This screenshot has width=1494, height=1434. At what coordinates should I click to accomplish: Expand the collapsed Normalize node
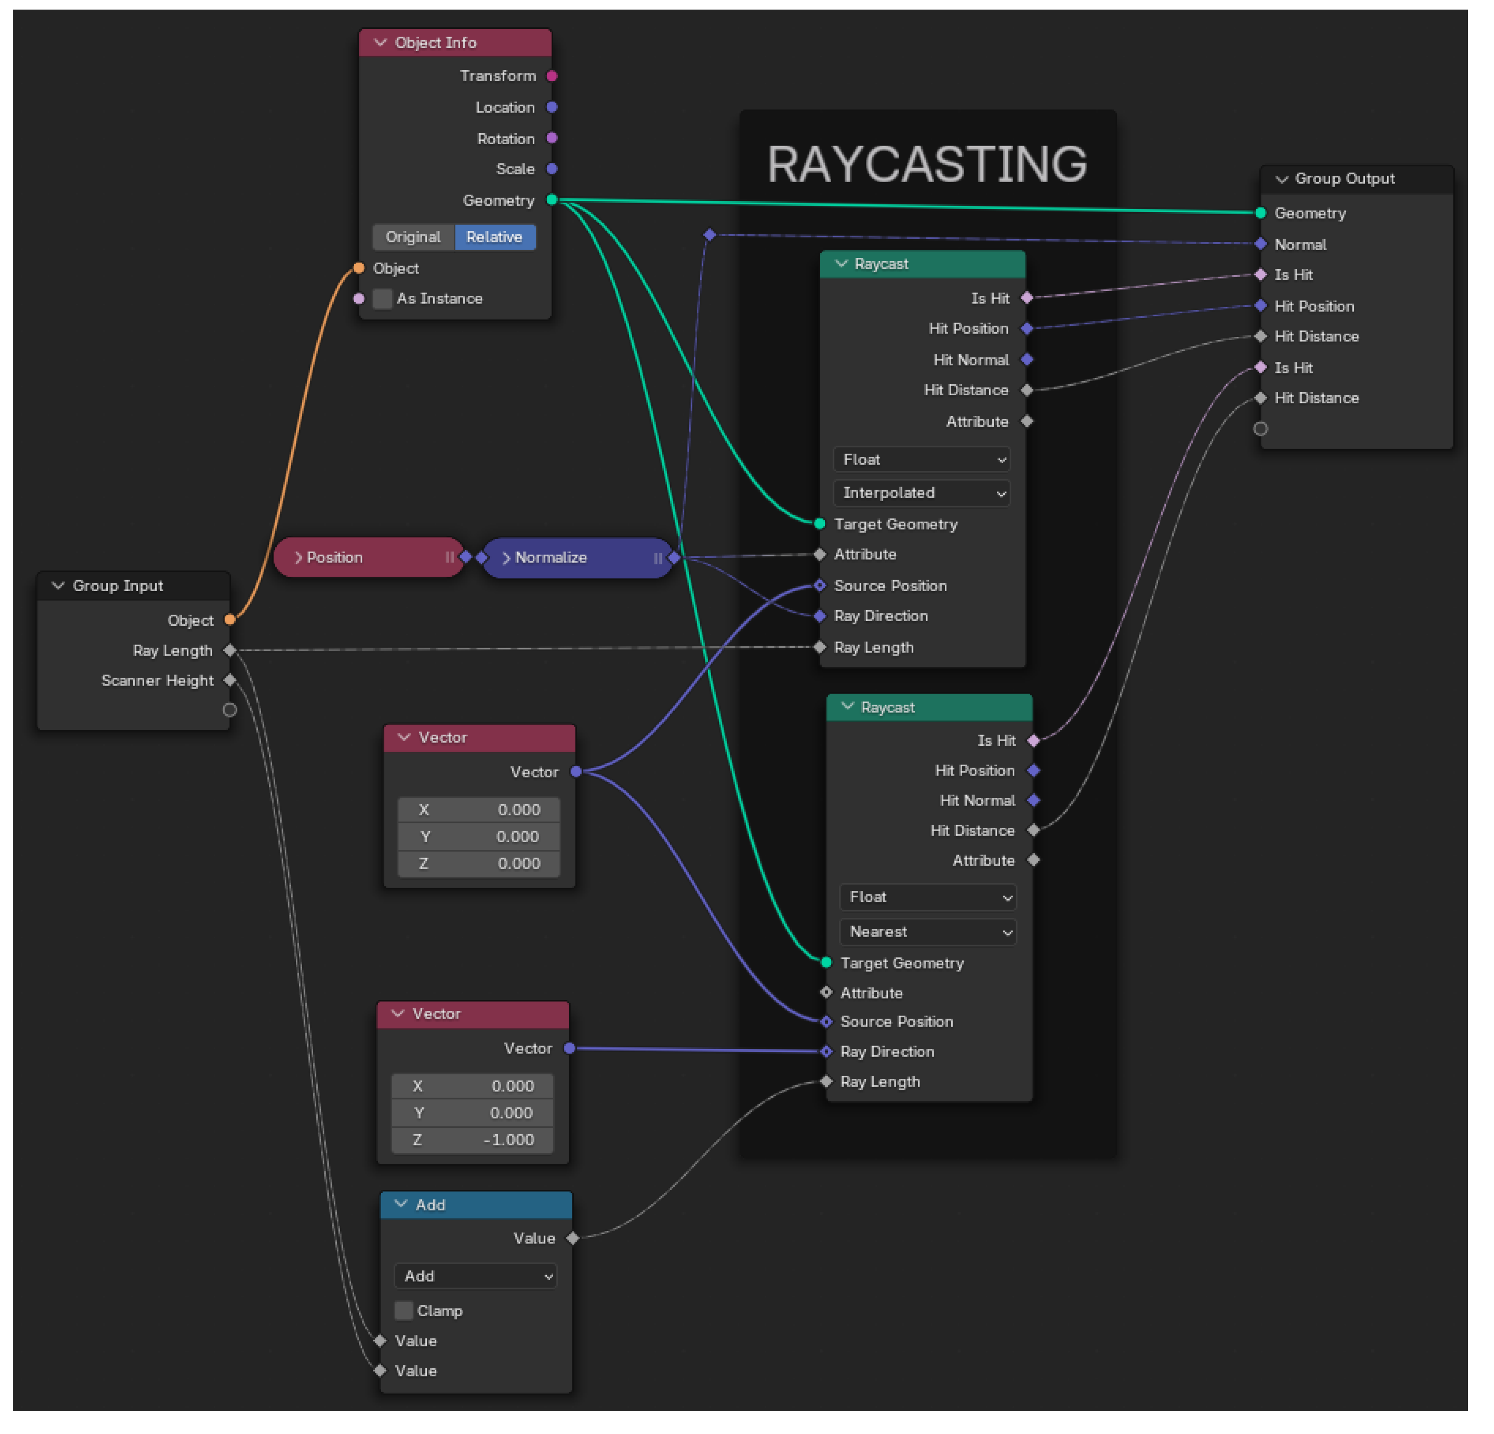click(506, 558)
